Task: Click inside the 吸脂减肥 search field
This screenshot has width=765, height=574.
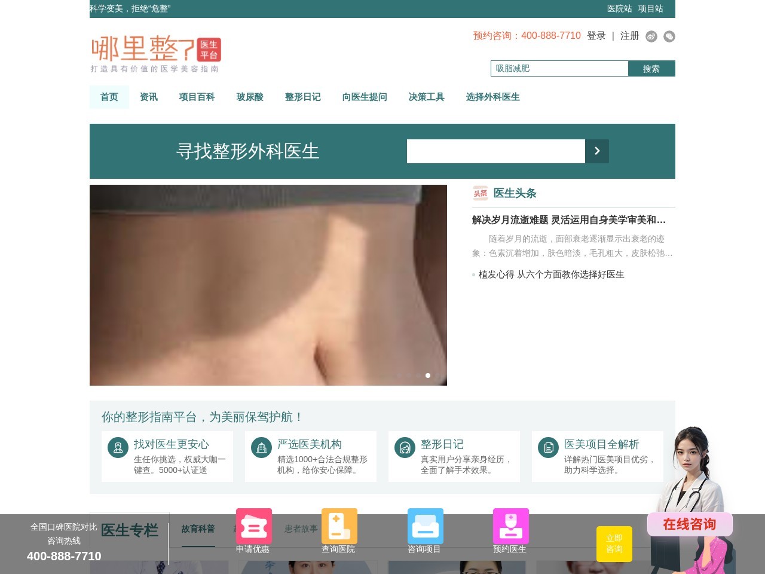Action: 559,68
